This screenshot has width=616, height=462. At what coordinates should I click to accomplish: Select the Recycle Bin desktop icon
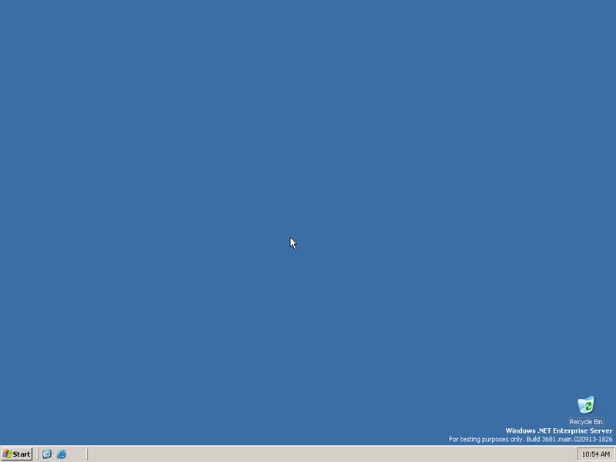tap(586, 405)
